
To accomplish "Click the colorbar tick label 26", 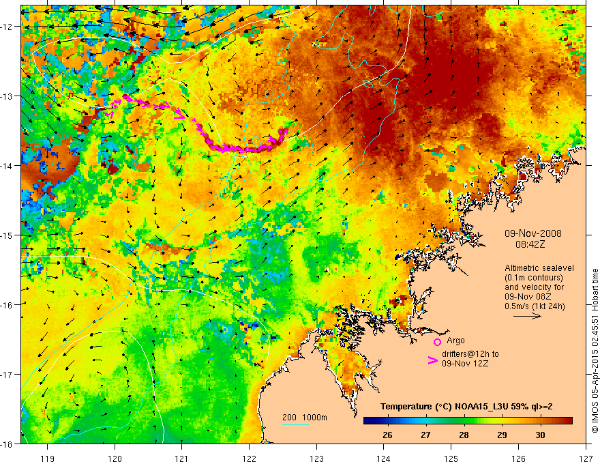I will (388, 435).
